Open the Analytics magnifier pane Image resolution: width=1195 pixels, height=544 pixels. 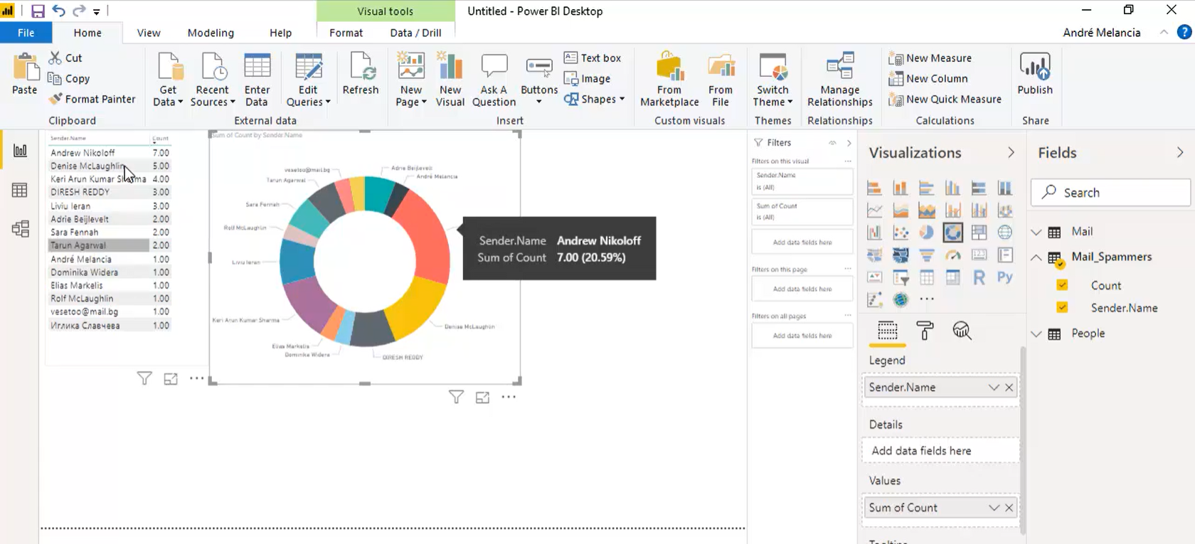(x=962, y=331)
